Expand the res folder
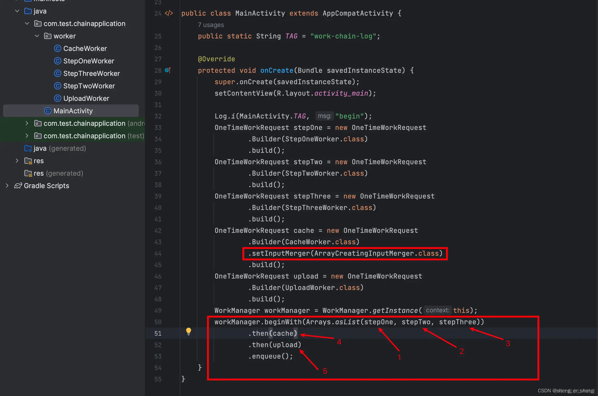This screenshot has width=598, height=396. point(17,161)
